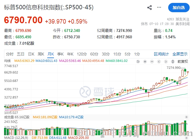This screenshot has width=194, height=140.
Task: Choose the 15分 interval tab
Action: coord(117,54)
